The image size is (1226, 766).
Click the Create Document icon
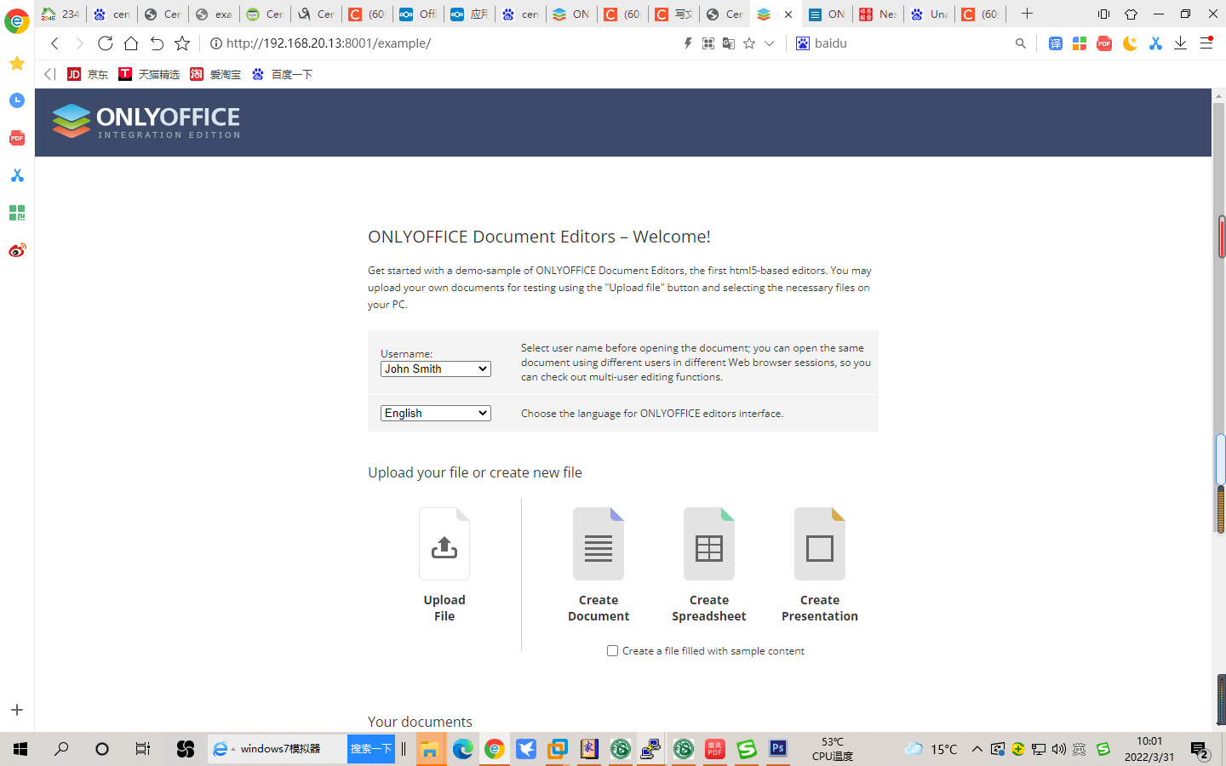click(599, 544)
